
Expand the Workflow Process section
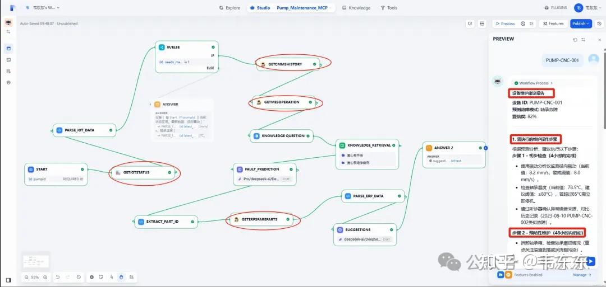(534, 83)
